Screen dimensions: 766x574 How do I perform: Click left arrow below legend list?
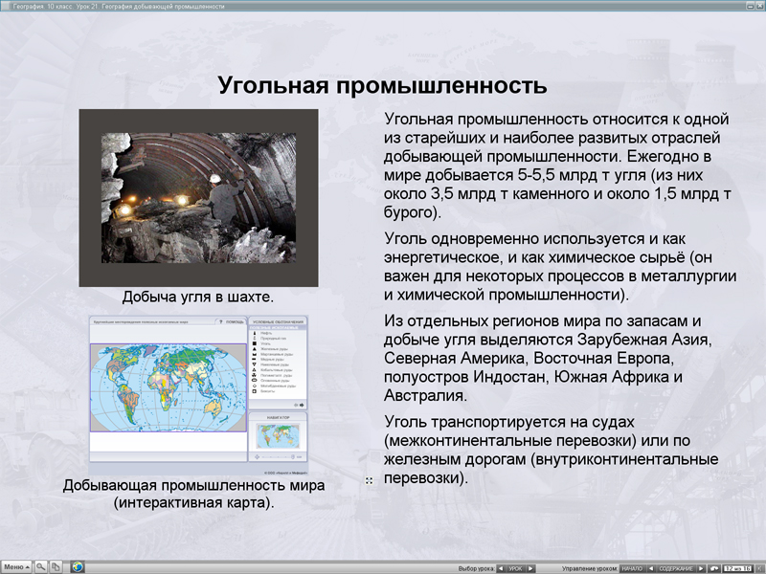[x=296, y=404]
